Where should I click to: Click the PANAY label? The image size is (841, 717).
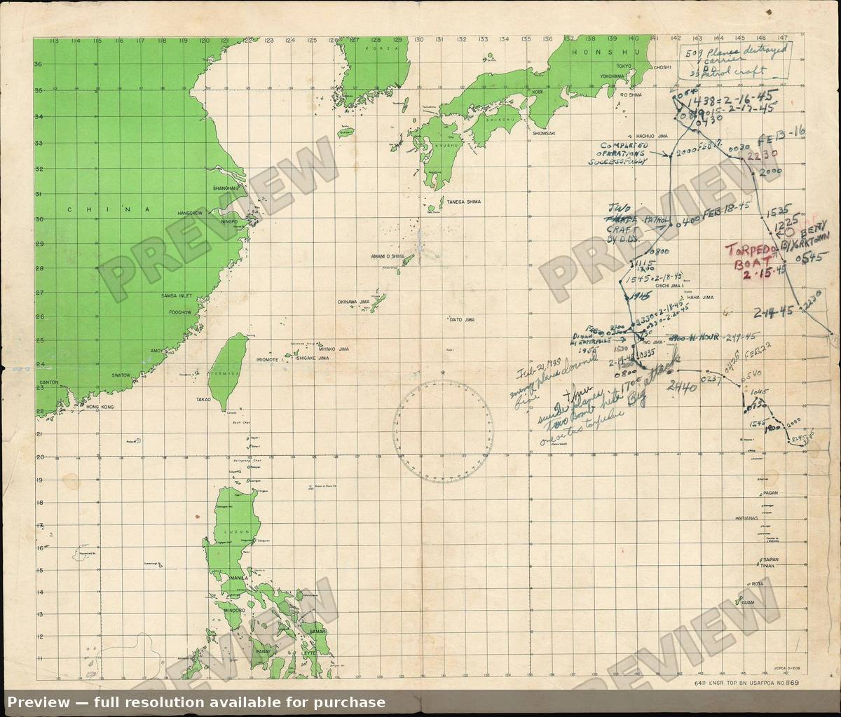coord(263,651)
